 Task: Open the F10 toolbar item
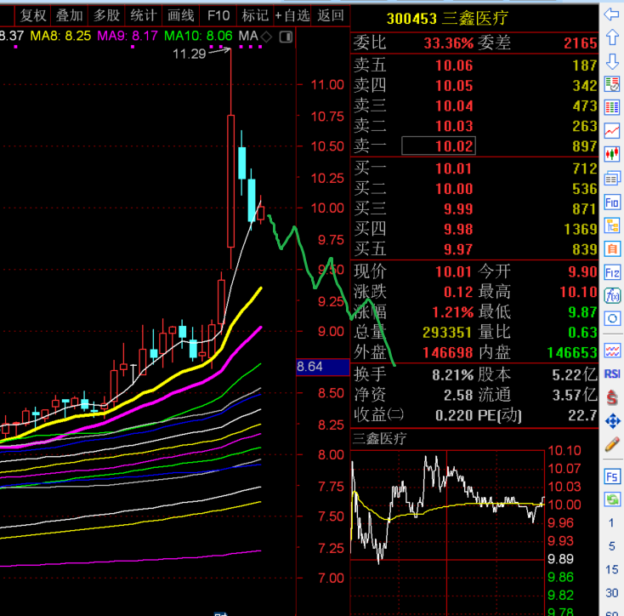coord(218,15)
